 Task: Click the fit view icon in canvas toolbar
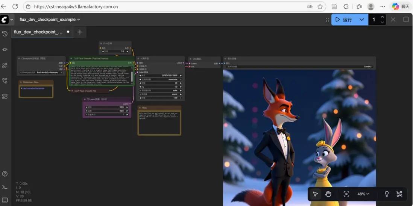click(x=346, y=194)
